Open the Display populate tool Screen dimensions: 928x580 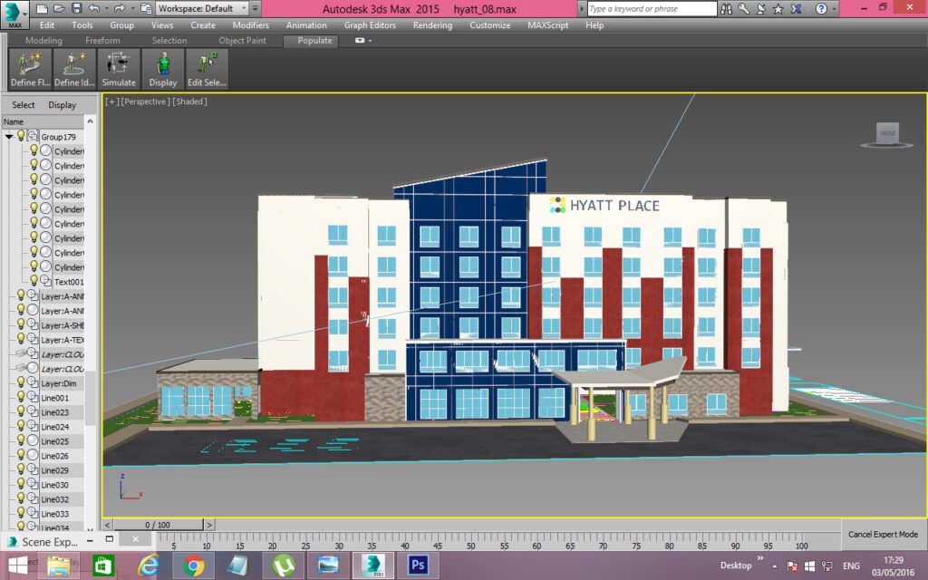(x=163, y=69)
